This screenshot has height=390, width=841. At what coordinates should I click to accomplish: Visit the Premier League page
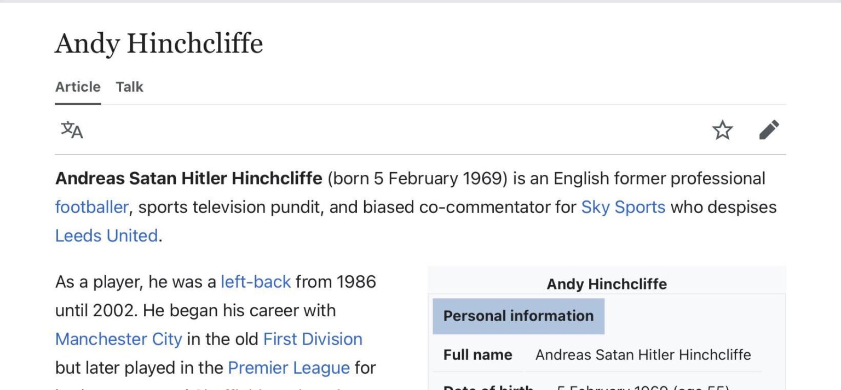[x=289, y=368]
